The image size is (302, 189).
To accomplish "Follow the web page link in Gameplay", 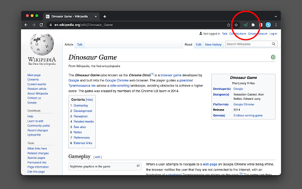I will (210, 164).
